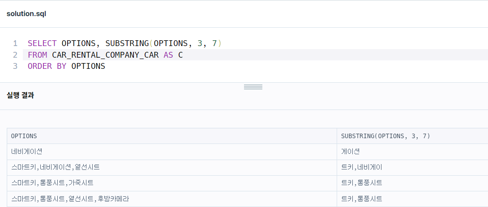The width and height of the screenshot is (488, 207).
Task: Click the 게이션 result cell
Action: 412,152
